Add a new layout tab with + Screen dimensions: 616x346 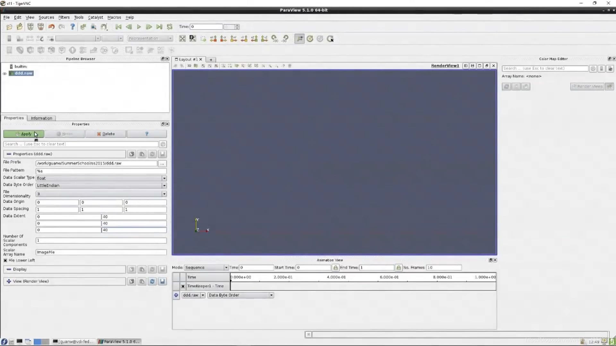(x=211, y=60)
